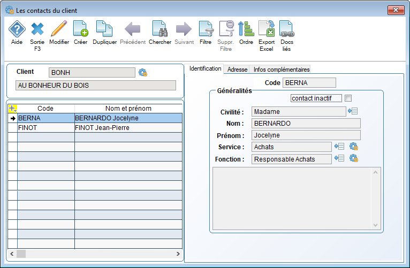The height and width of the screenshot is (268, 410).
Task: Select the BERNARDO Jocelyne name cell
Action: [128, 118]
